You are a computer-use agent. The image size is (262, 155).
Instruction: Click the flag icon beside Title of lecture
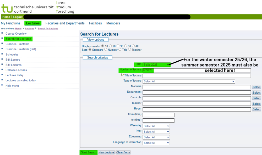(122, 75)
